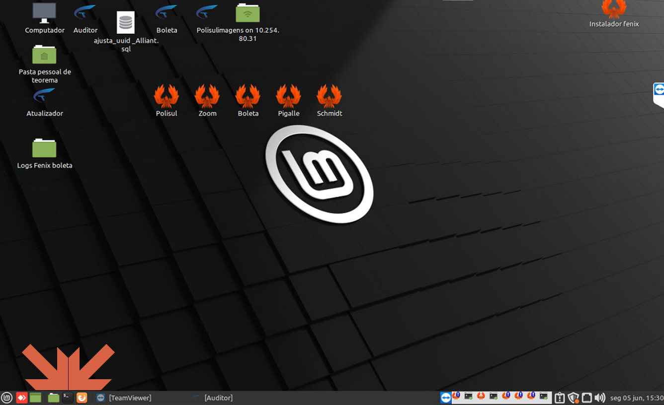Open the sound volume tray icon
The width and height of the screenshot is (664, 405).
pyautogui.click(x=600, y=398)
